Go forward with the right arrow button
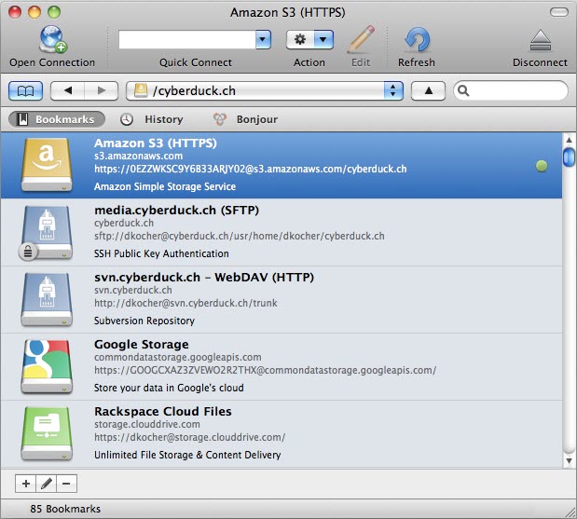The height and width of the screenshot is (519, 577). [102, 91]
